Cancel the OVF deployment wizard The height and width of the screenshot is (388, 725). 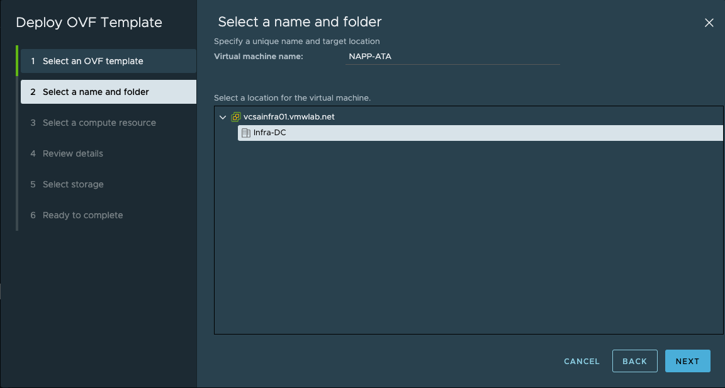582,361
